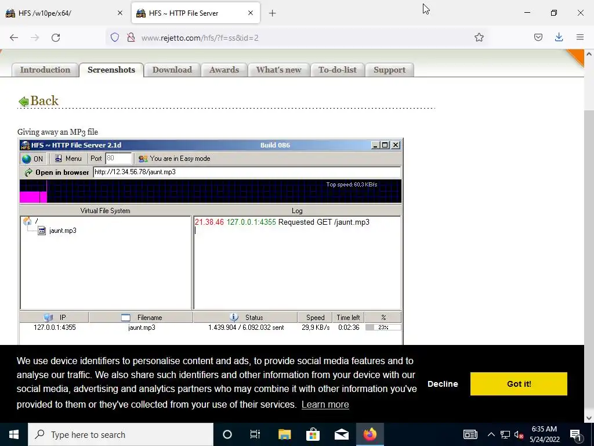
Task: Open the To-do-list tab
Action: (x=338, y=70)
